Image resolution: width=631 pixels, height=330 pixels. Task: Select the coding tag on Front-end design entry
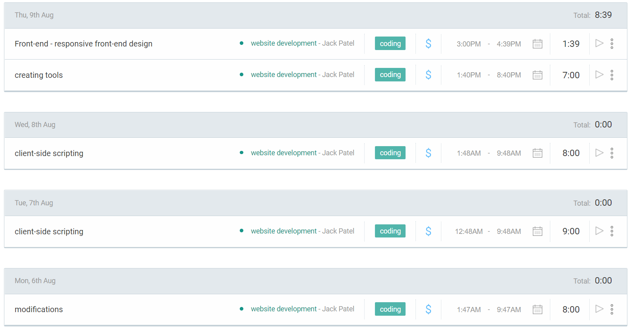[x=390, y=44]
